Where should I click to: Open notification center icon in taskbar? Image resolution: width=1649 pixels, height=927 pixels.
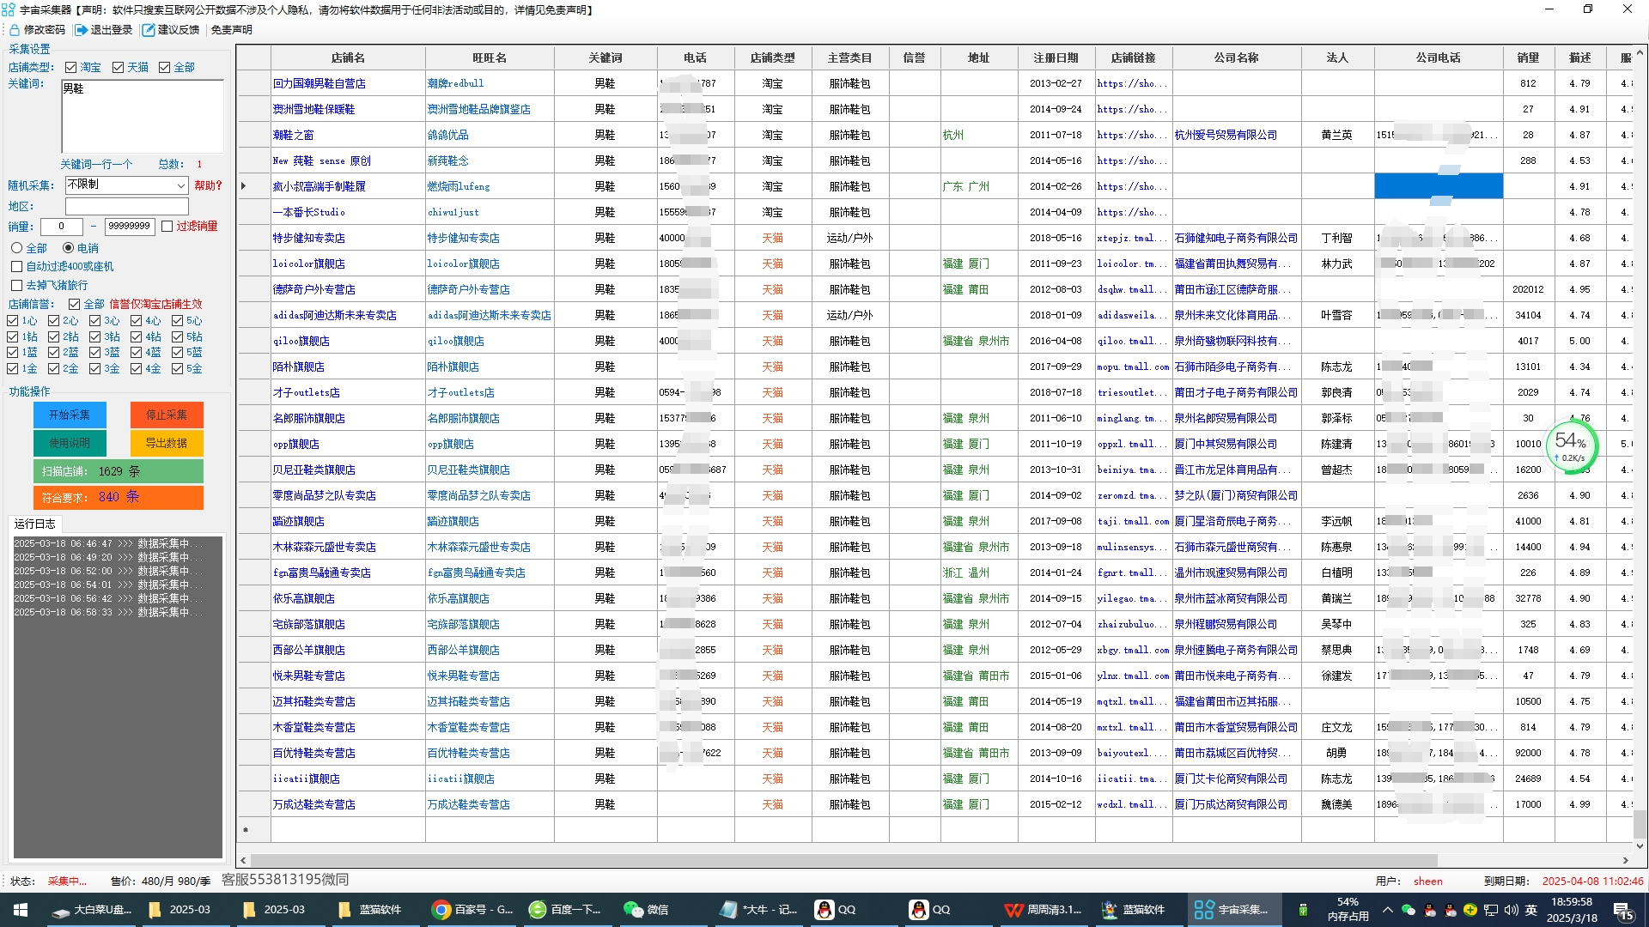(x=1624, y=910)
